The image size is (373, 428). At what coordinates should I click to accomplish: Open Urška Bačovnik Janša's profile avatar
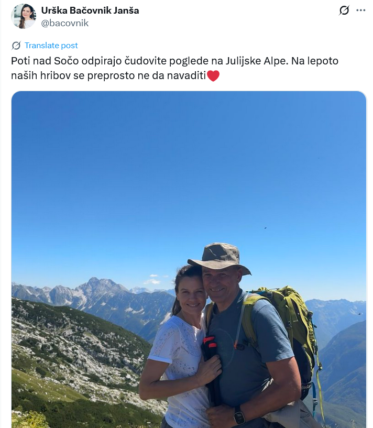(x=24, y=16)
